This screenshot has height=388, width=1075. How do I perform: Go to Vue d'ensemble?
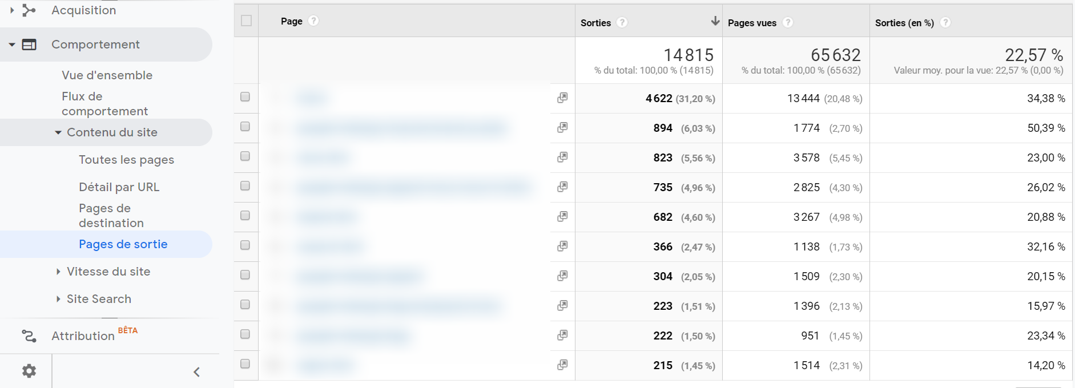[107, 75]
